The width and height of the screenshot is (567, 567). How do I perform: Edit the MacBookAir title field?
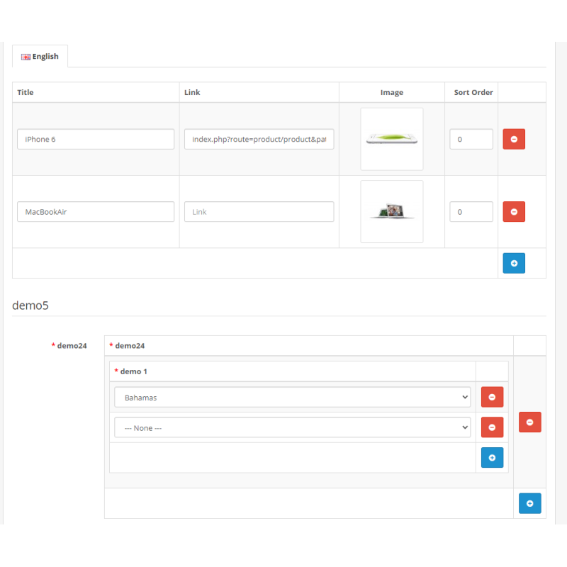click(96, 211)
